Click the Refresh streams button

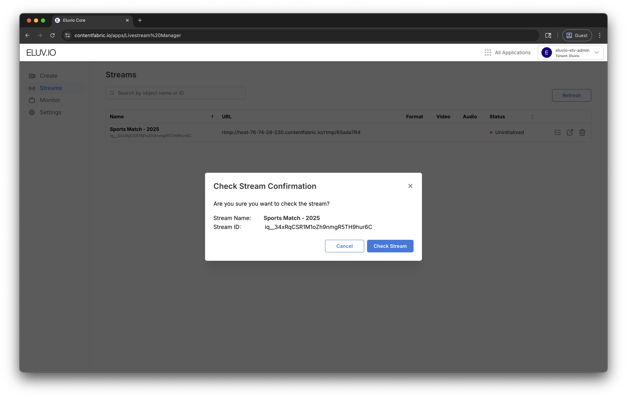point(571,96)
